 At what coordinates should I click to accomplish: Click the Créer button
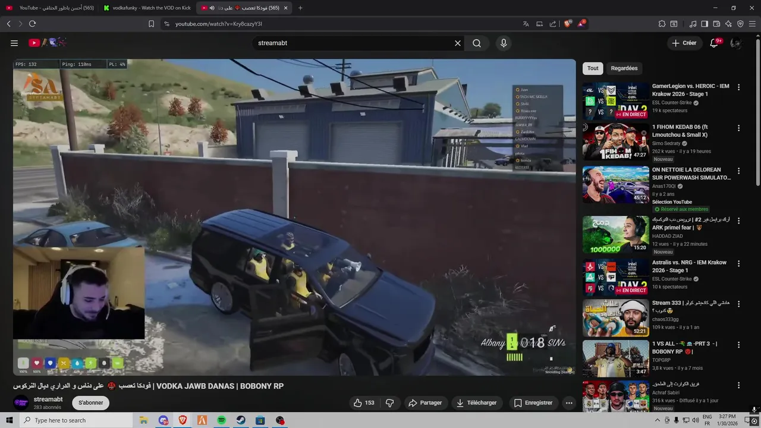(684, 43)
